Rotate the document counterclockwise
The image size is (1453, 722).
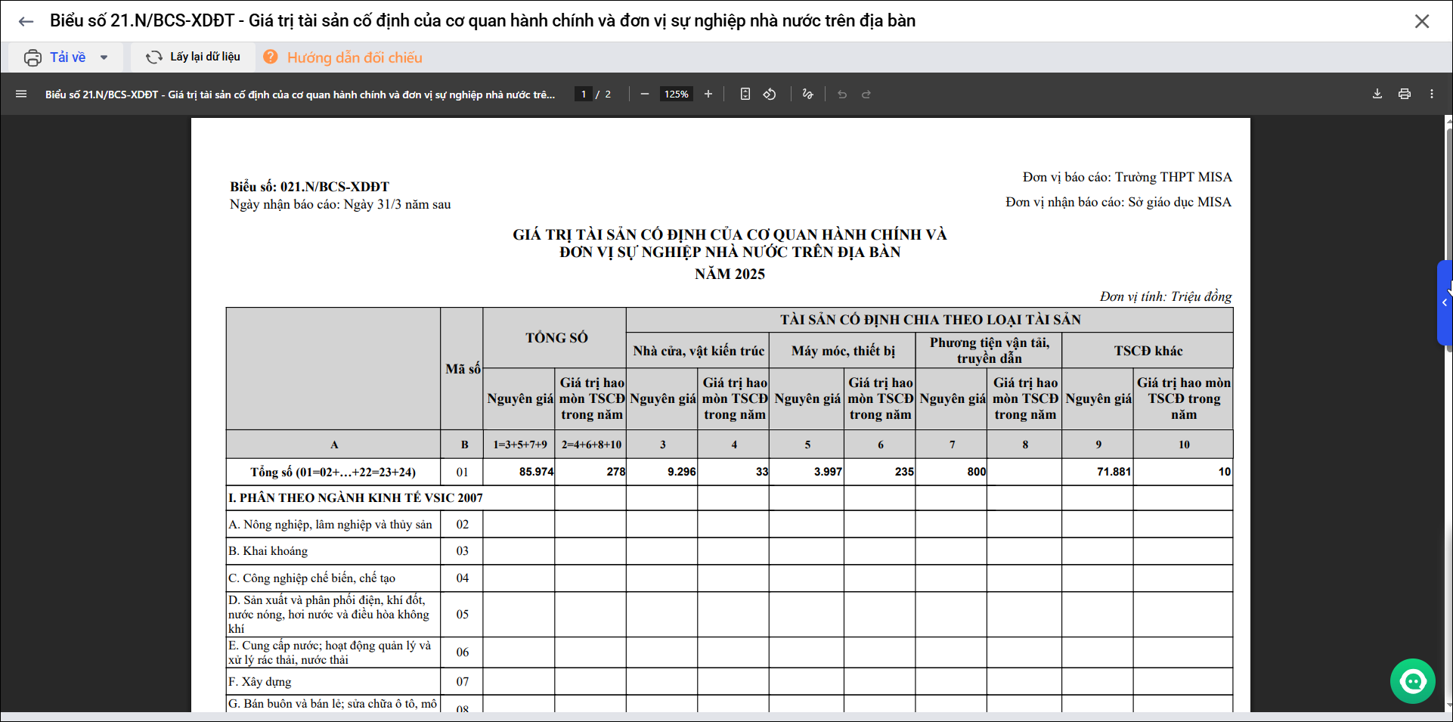point(770,95)
